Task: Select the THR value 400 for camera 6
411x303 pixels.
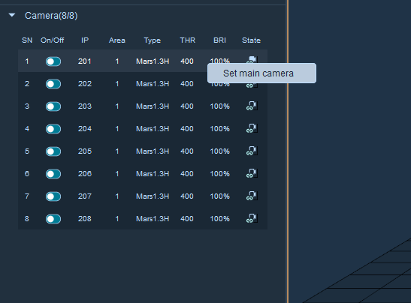Action: (x=187, y=174)
